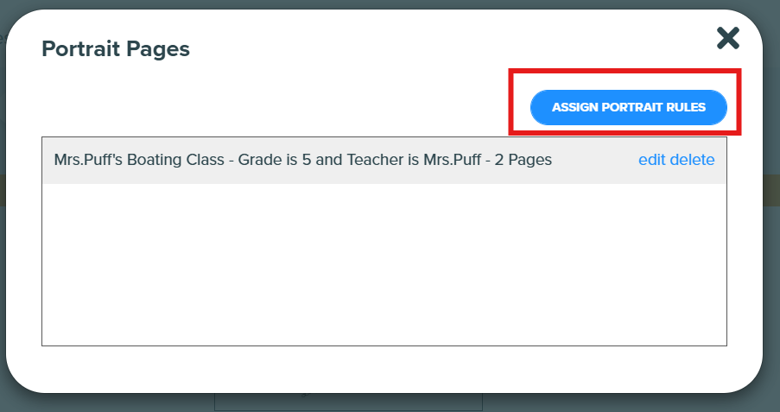Dismiss the modal using the dark X icon
The height and width of the screenshot is (412, 780).
click(x=728, y=38)
